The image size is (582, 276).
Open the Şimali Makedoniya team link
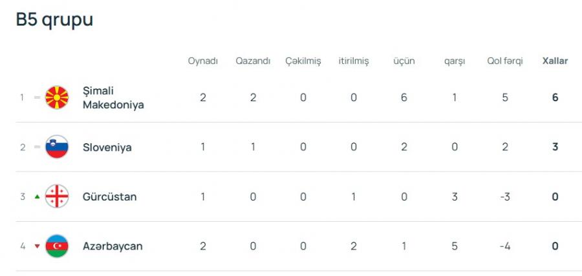coord(113,97)
